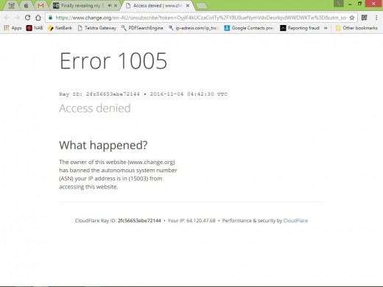Mute audio on 'Finally revealing my' tab
383x287 pixels.
(110, 5)
